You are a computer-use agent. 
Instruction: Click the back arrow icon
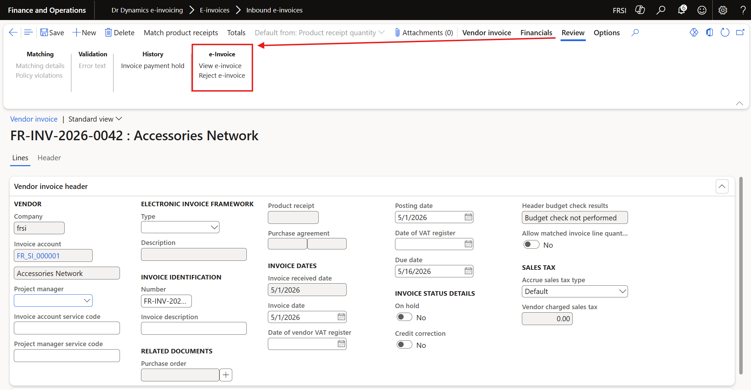click(13, 32)
